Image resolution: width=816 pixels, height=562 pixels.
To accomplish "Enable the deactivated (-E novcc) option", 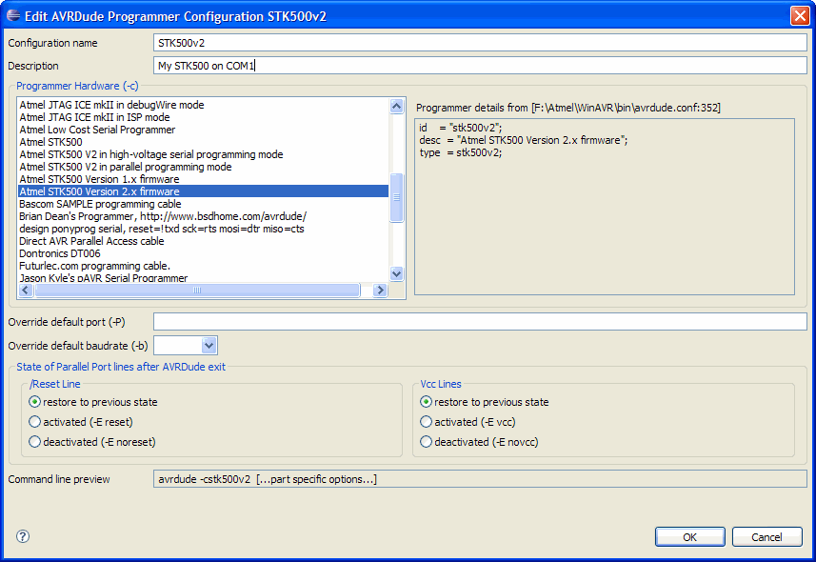I will point(426,440).
